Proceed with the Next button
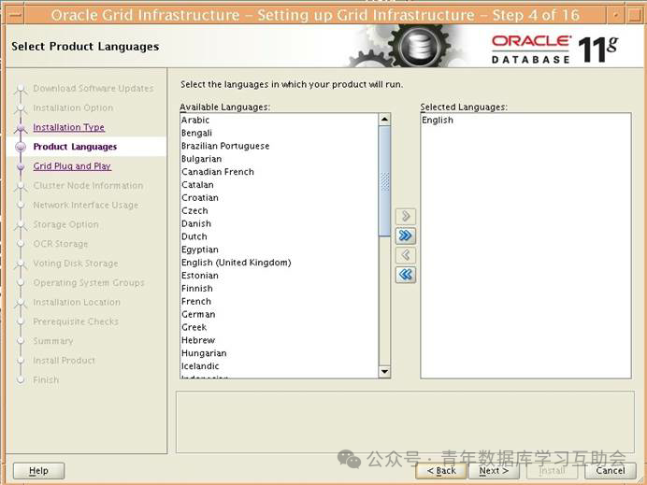 point(494,471)
